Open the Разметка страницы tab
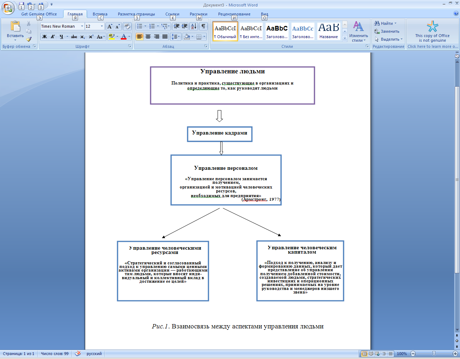This screenshot has height=359, width=460. pos(136,14)
